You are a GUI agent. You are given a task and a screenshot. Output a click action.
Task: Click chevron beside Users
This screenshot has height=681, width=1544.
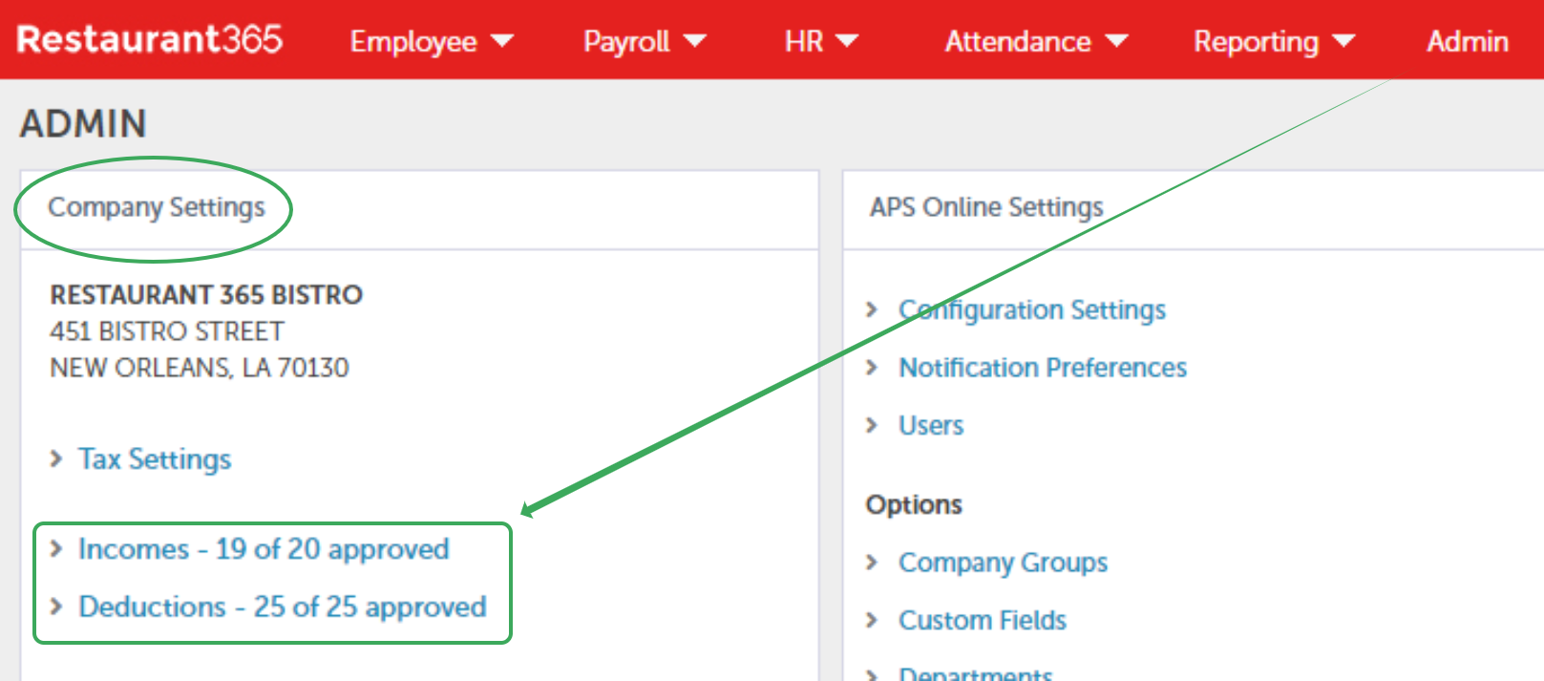click(871, 424)
